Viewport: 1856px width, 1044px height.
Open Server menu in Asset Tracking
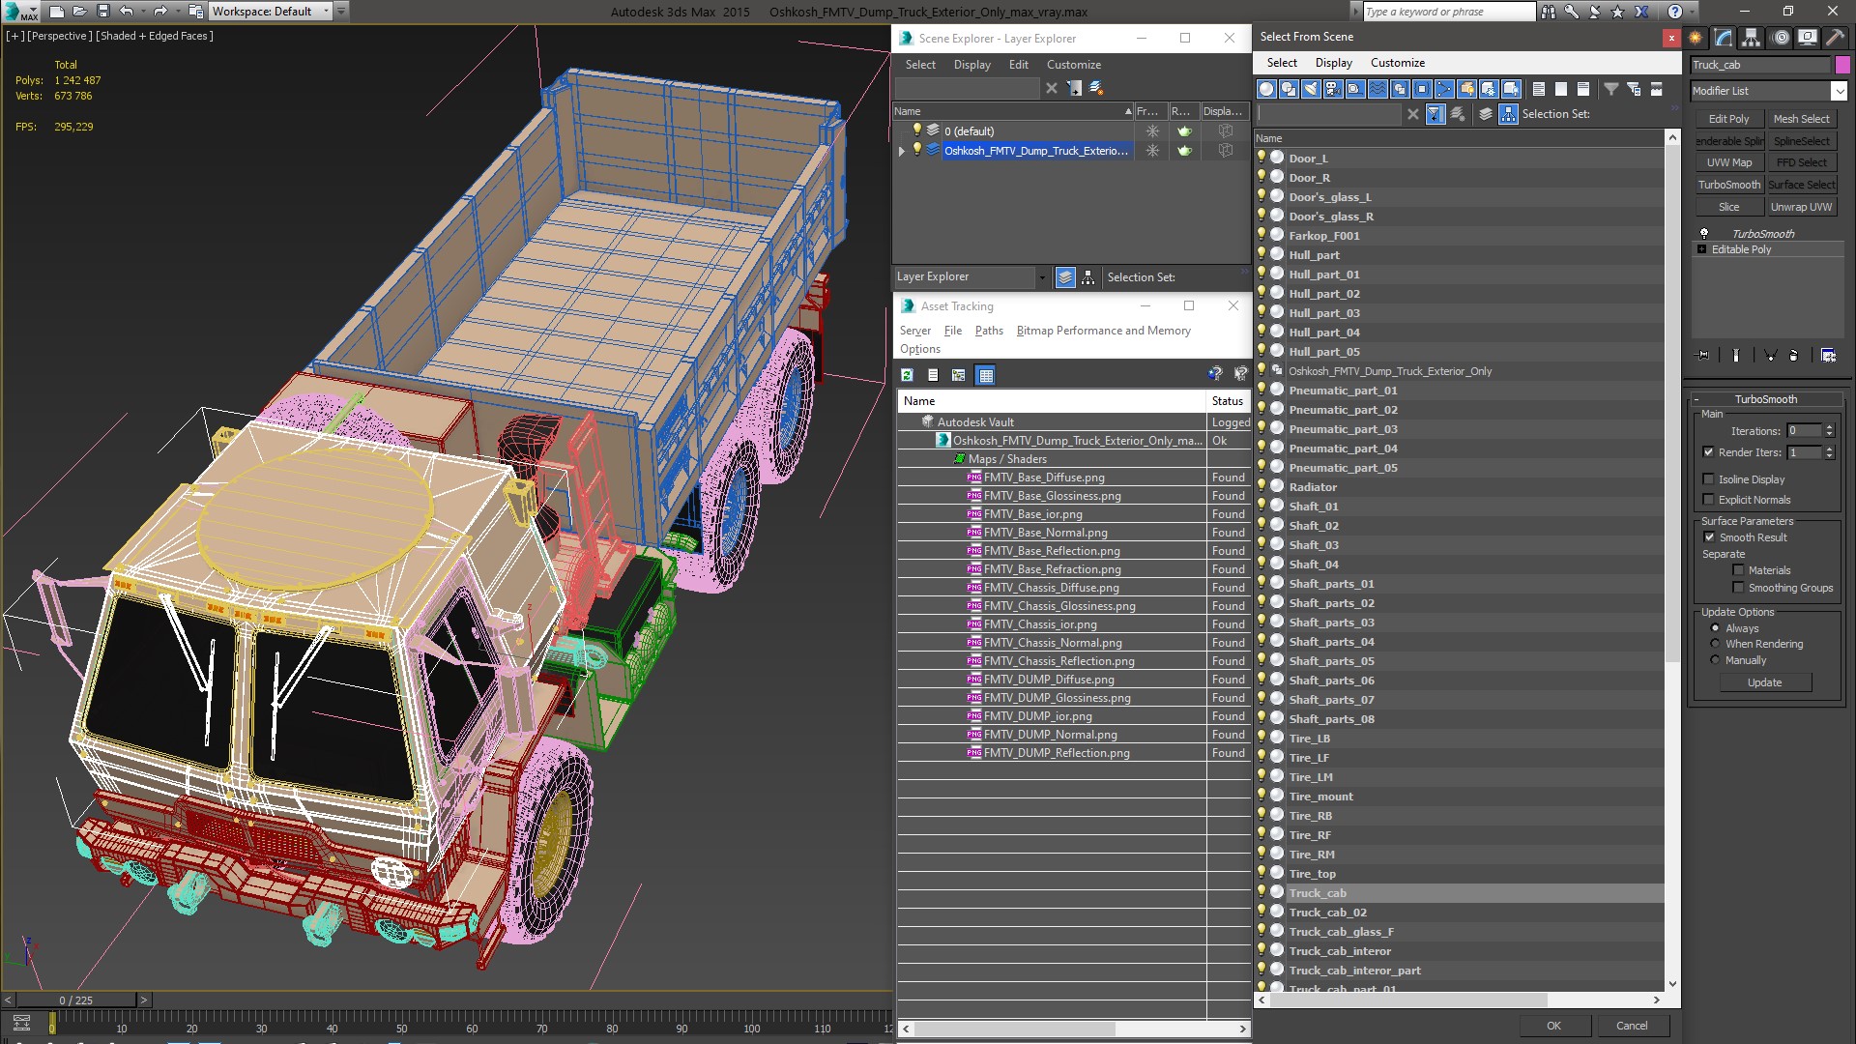pyautogui.click(x=914, y=331)
